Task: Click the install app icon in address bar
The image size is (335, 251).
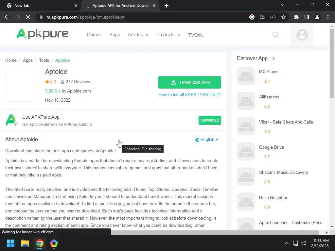Action: point(262,17)
